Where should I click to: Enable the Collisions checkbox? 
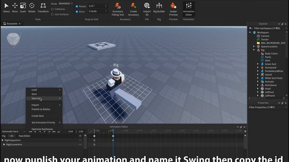click(52, 9)
